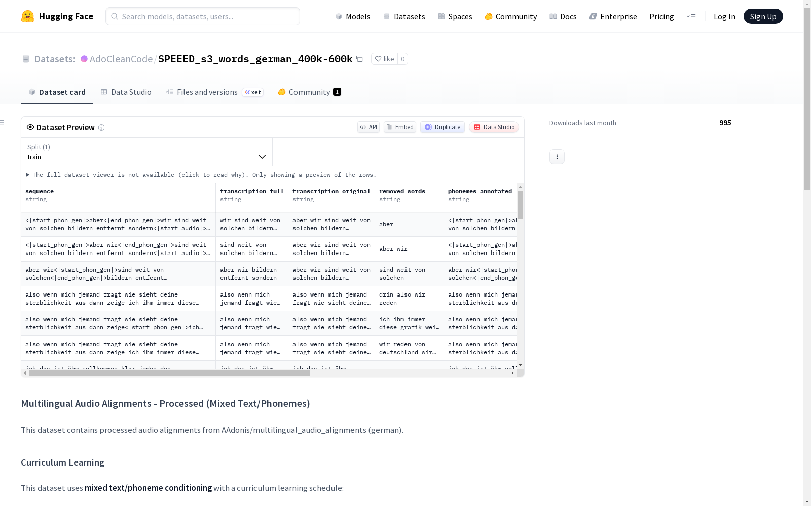The width and height of the screenshot is (811, 506).
Task: Open the Spaces nav item
Action: [455, 16]
